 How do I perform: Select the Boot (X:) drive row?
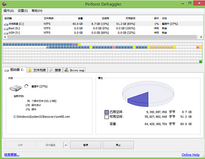[103, 28]
